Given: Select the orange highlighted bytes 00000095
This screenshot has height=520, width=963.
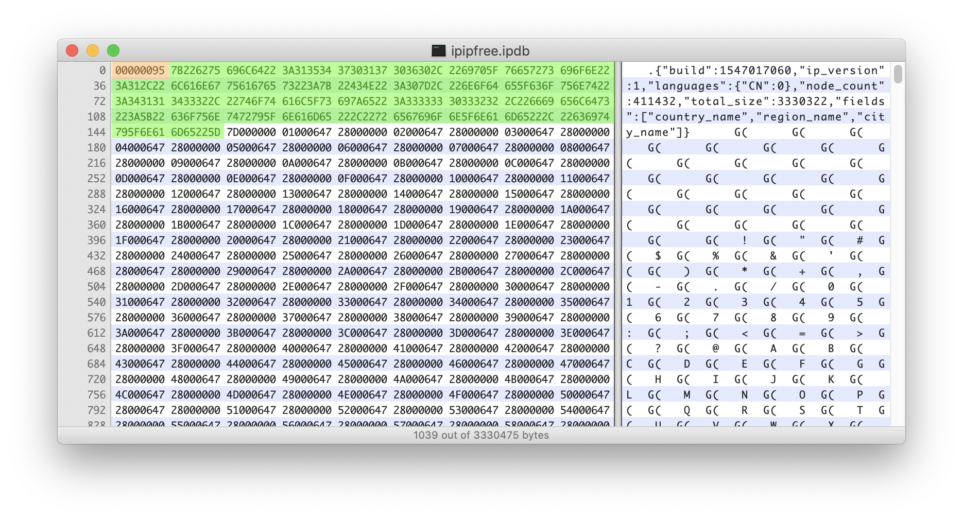Looking at the screenshot, I should tap(140, 71).
